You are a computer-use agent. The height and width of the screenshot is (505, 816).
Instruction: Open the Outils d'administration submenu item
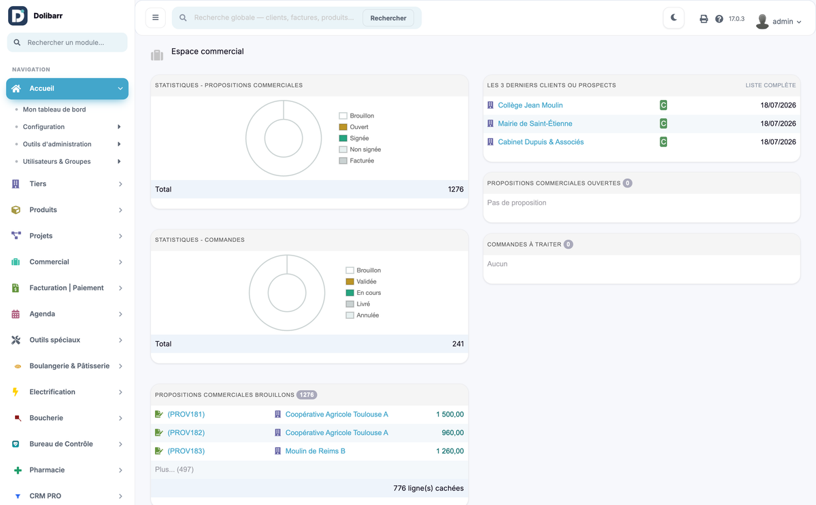pos(57,144)
